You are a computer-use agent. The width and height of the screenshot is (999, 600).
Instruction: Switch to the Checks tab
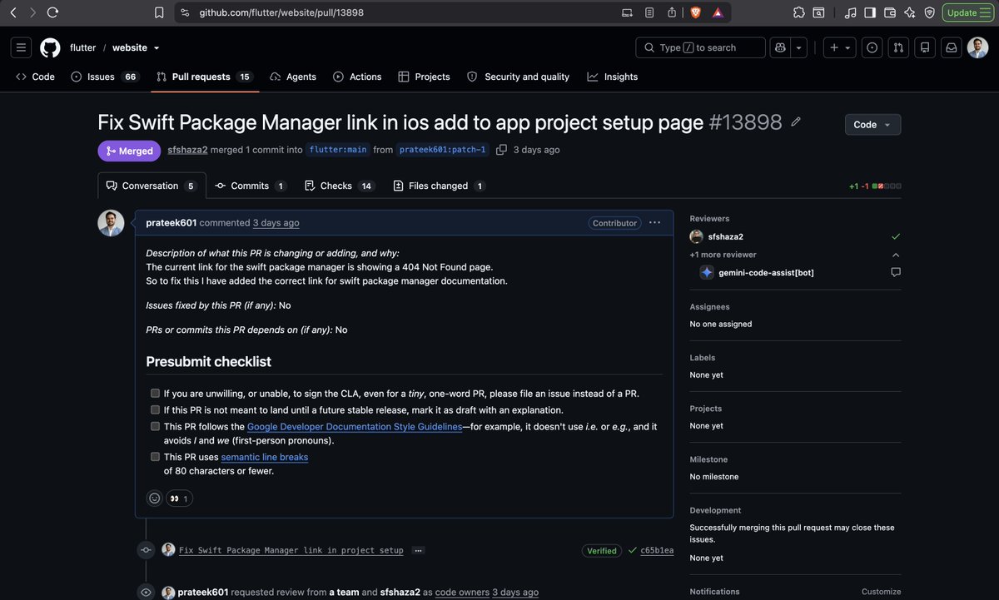tap(339, 186)
